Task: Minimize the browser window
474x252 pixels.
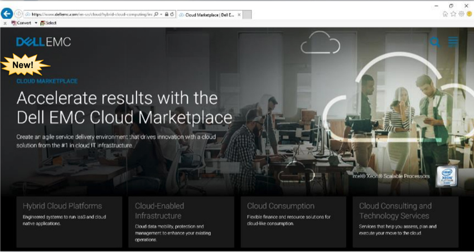Action: click(436, 6)
